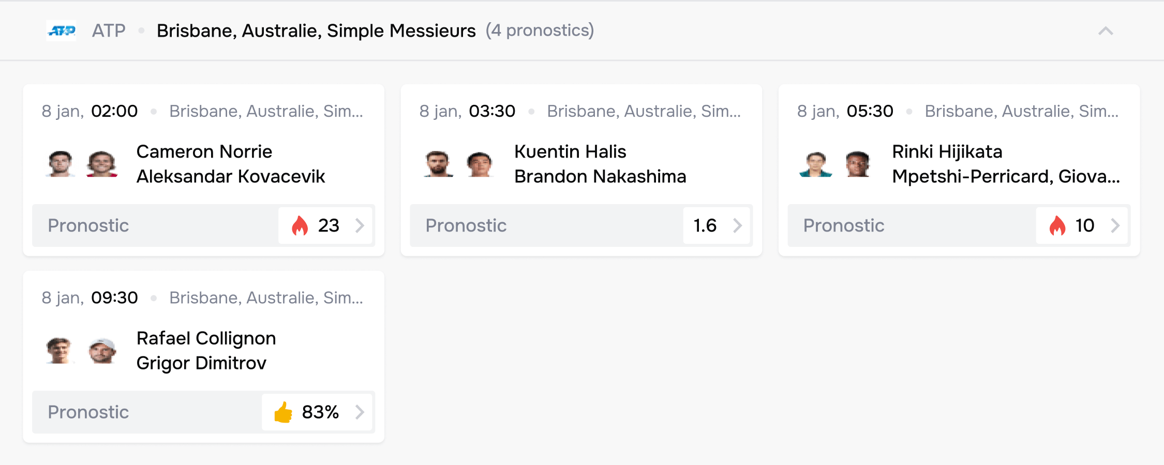The width and height of the screenshot is (1164, 465).
Task: Open the Rafael Collignon vs Grigor Dimitrov match
Action: [x=206, y=351]
